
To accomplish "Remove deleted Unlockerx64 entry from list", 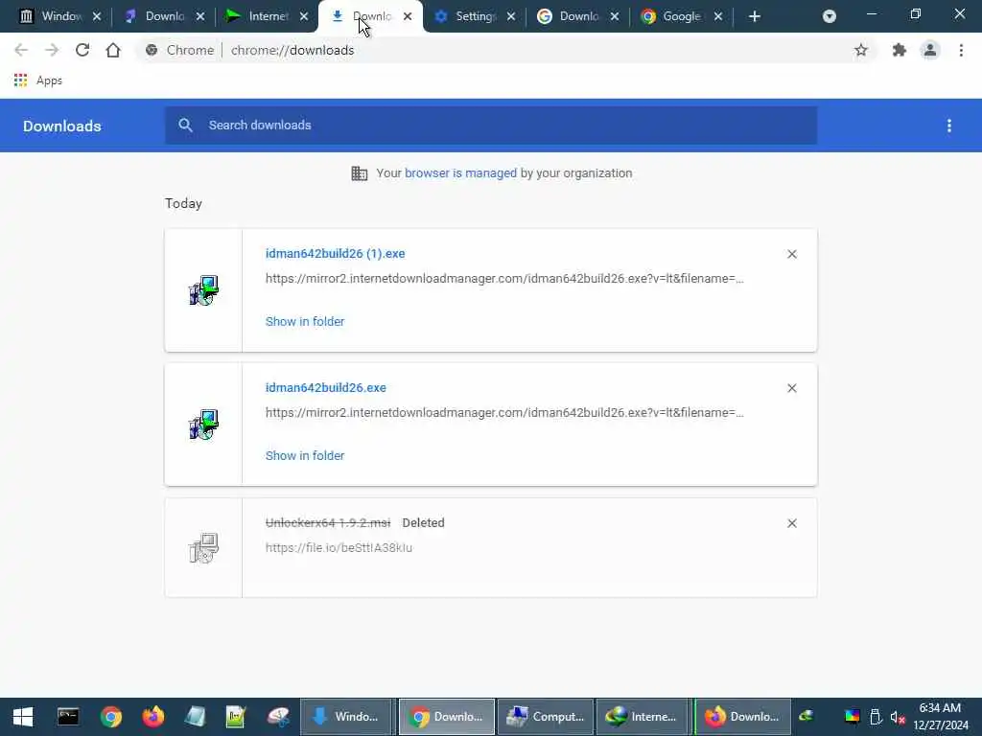I will click(x=792, y=523).
